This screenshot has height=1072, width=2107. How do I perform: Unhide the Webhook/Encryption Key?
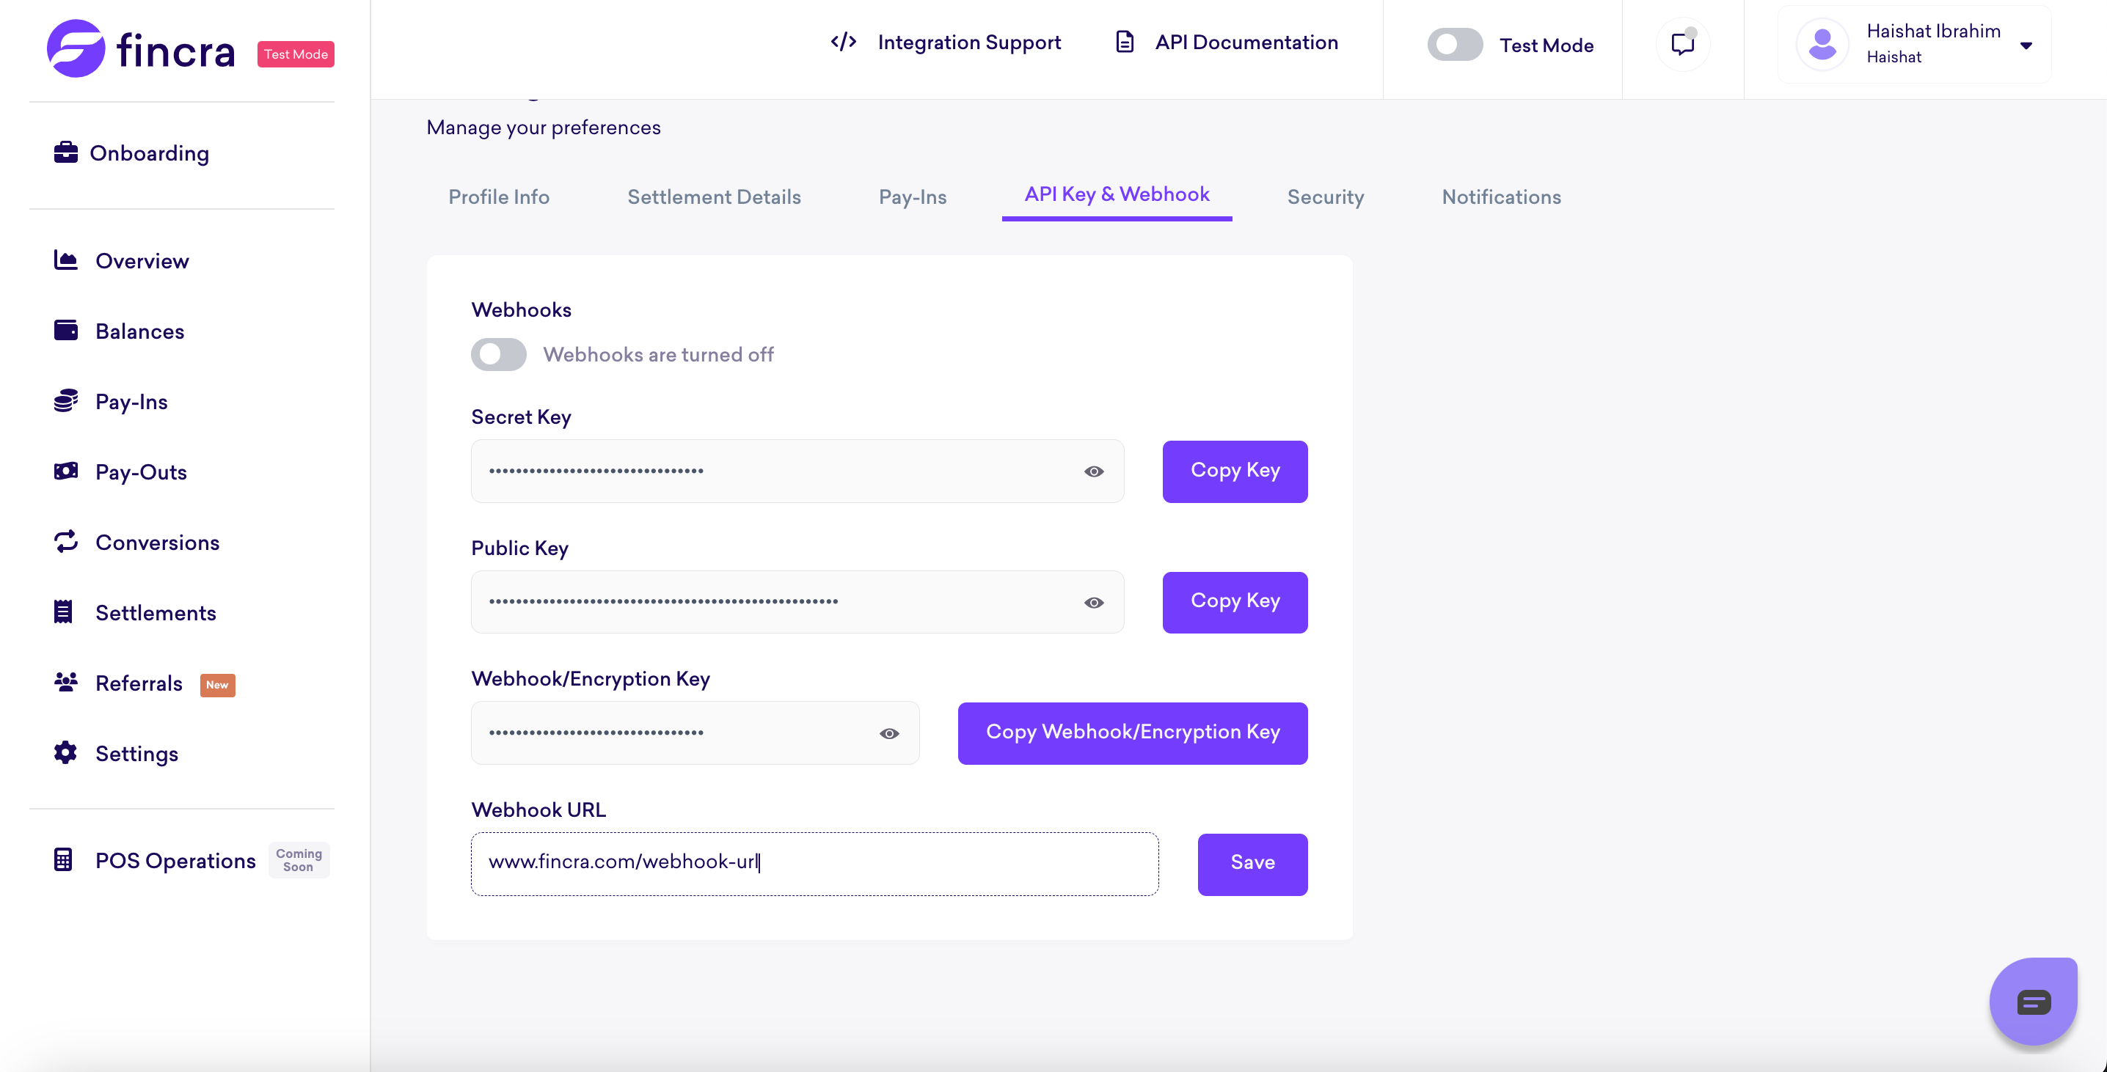(889, 733)
